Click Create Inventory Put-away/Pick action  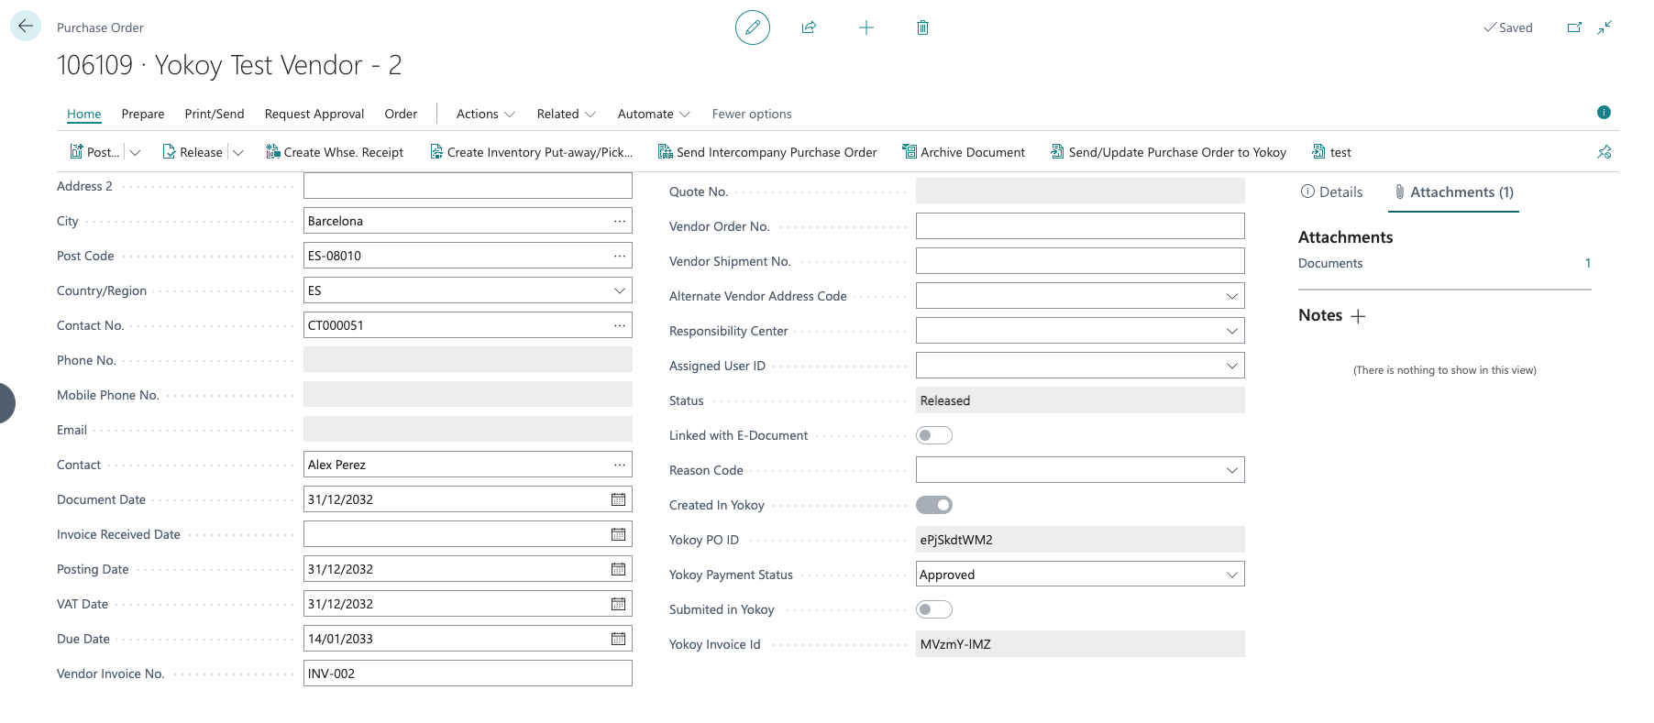(531, 152)
